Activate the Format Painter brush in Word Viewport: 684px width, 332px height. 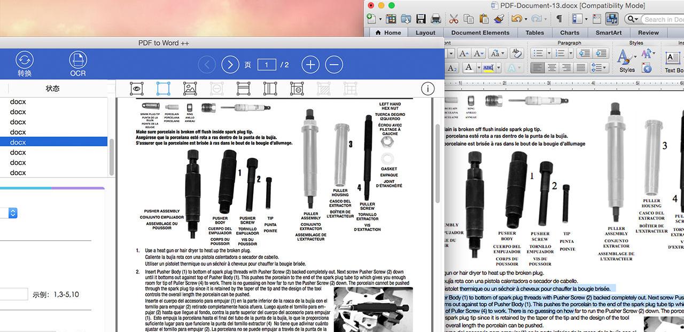(x=499, y=19)
